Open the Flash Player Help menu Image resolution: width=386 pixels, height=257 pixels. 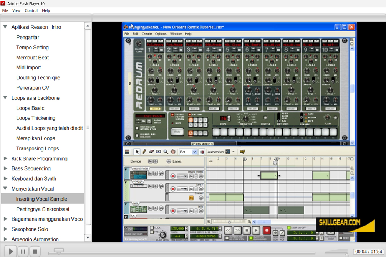[x=46, y=10]
